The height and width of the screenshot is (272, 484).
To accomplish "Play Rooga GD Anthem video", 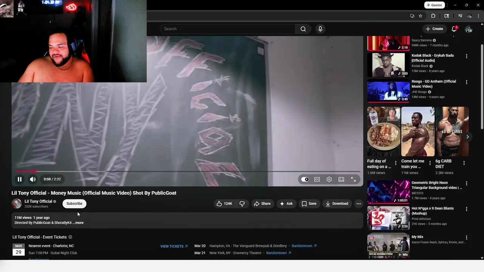I will pyautogui.click(x=388, y=91).
